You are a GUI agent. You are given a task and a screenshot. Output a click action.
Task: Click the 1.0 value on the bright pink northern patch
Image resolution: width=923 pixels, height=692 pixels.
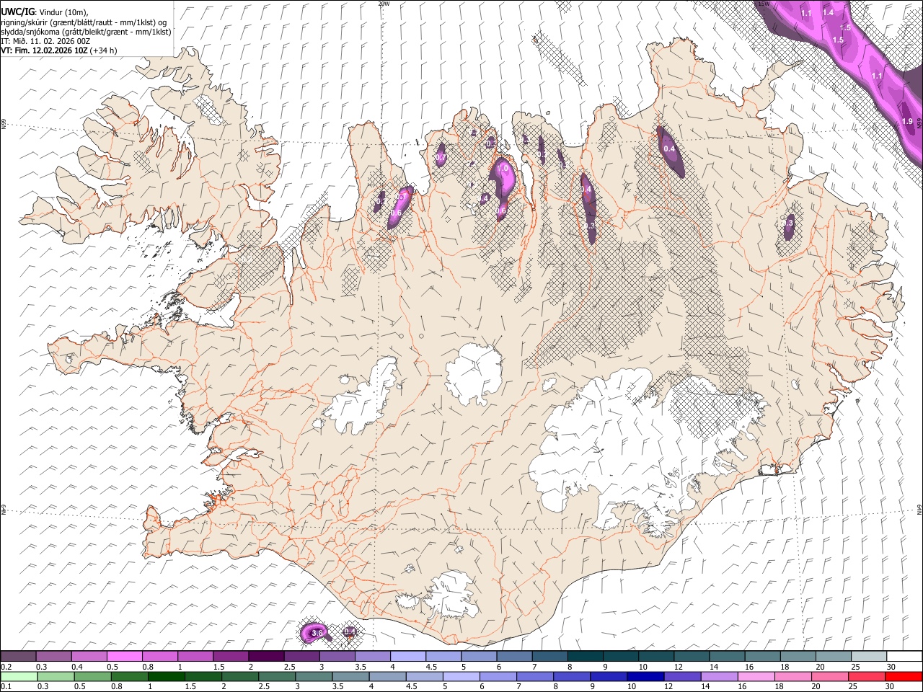503,167
